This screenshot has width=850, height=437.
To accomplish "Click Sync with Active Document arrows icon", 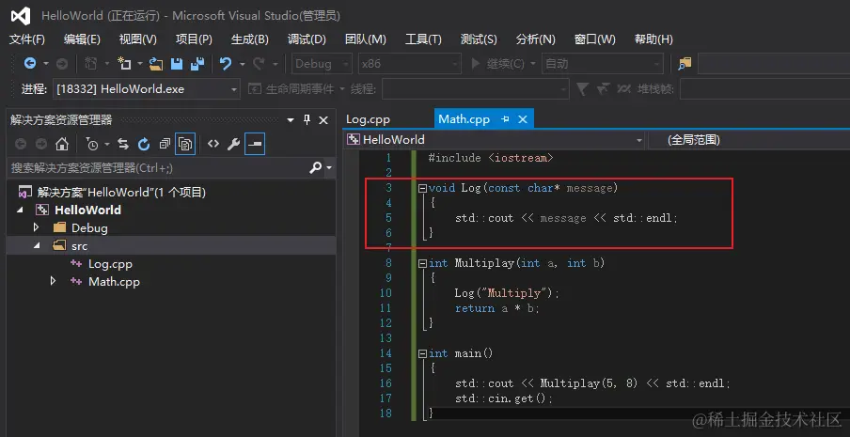I will coord(123,144).
